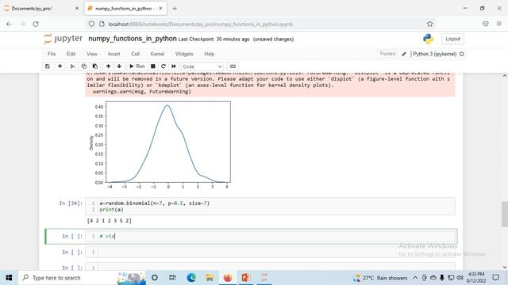This screenshot has height=285, width=508.
Task: Click the output text [4 2 1 2 3 5 2]
Action: point(110,221)
